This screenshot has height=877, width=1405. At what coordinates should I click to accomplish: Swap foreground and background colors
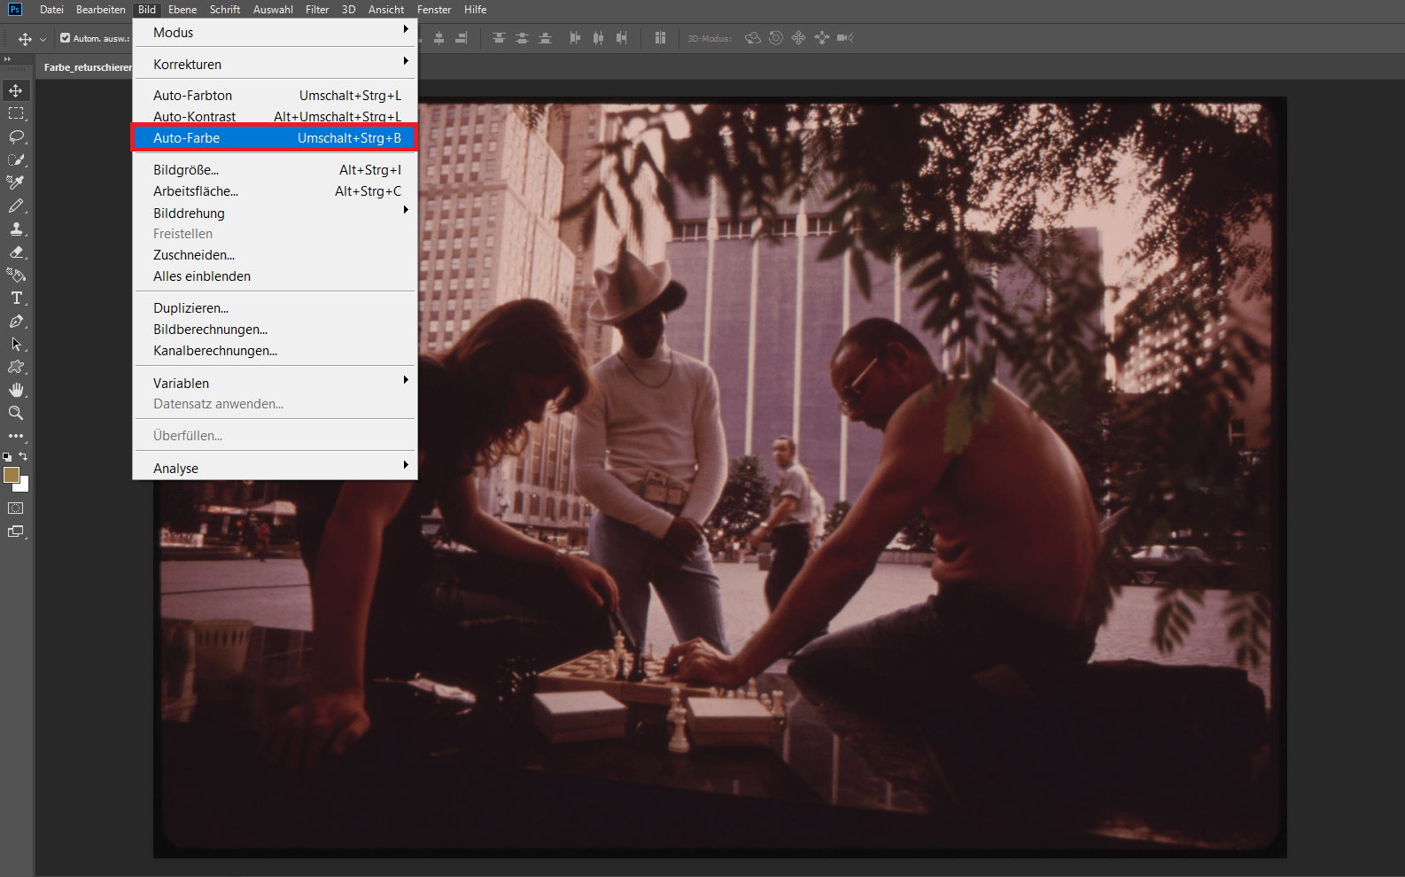tap(24, 456)
